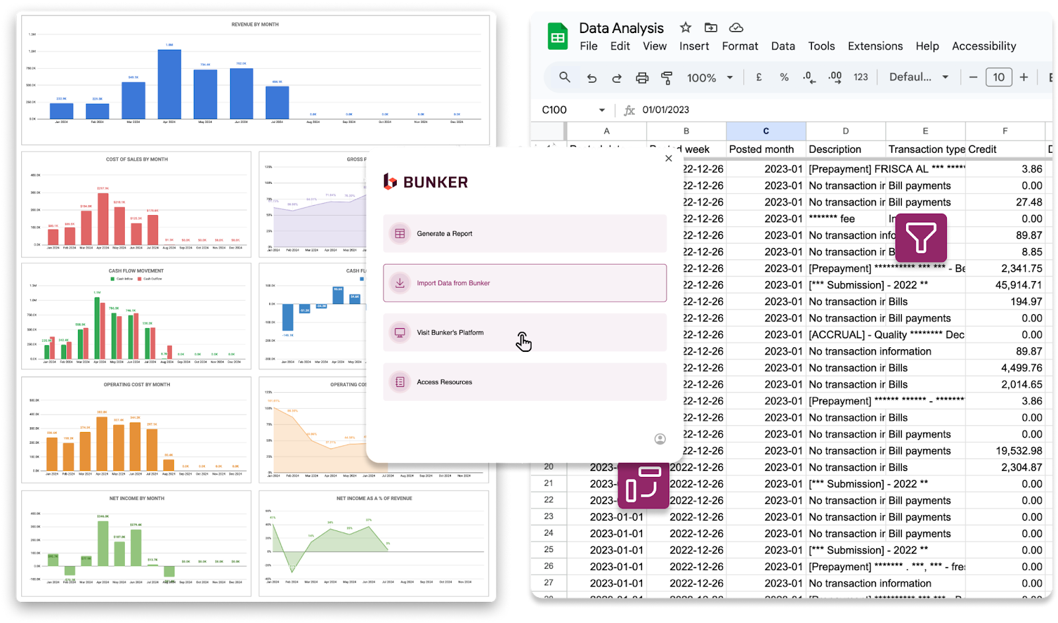Open the Help menu
Viewport: 1058px width, 623px height.
click(x=927, y=46)
